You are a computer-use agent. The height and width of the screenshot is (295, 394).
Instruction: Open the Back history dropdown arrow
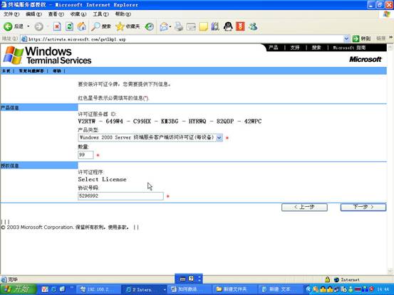[28, 26]
